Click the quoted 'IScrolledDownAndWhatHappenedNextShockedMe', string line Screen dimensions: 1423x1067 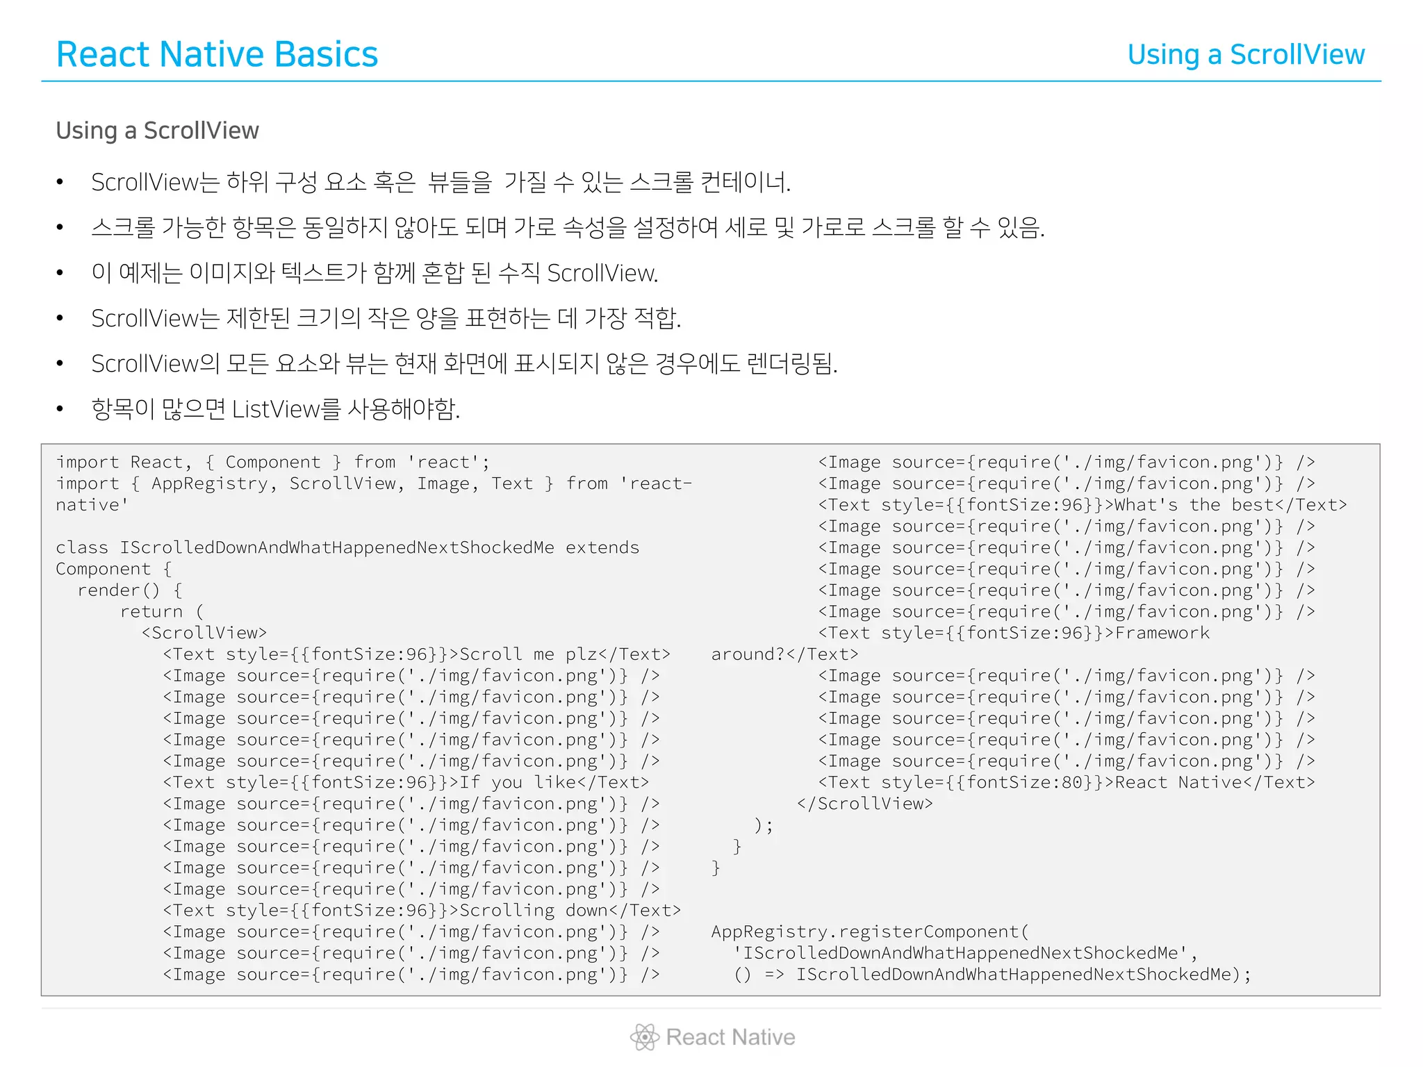[x=965, y=953]
